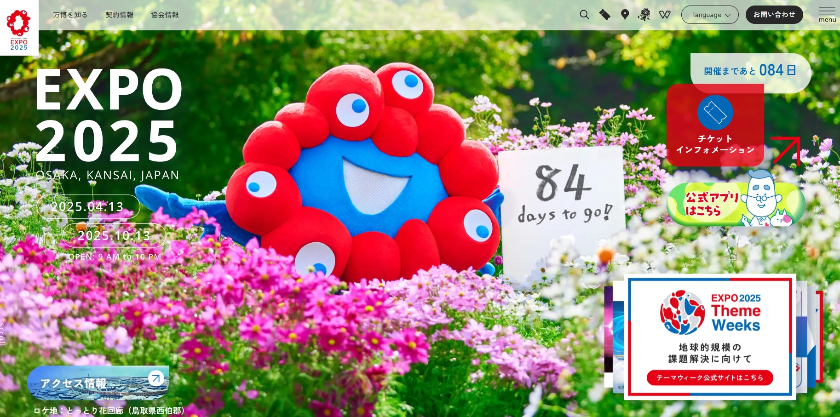The image size is (840, 417).
Task: Click the アクセス情報 banner text
Action: pos(74,383)
